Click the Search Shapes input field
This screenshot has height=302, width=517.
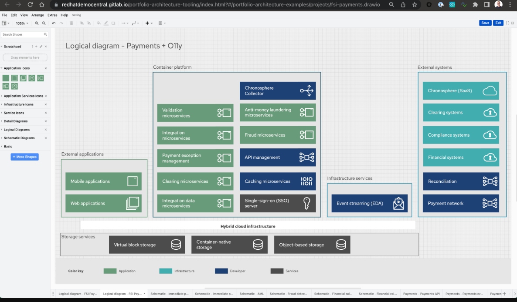pos(22,34)
